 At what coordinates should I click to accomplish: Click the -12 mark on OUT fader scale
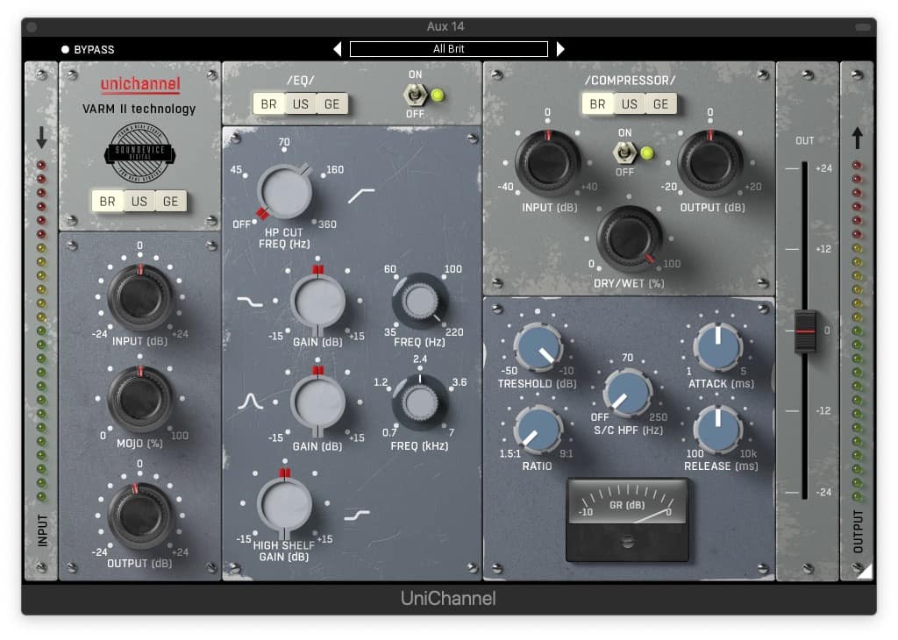click(823, 410)
